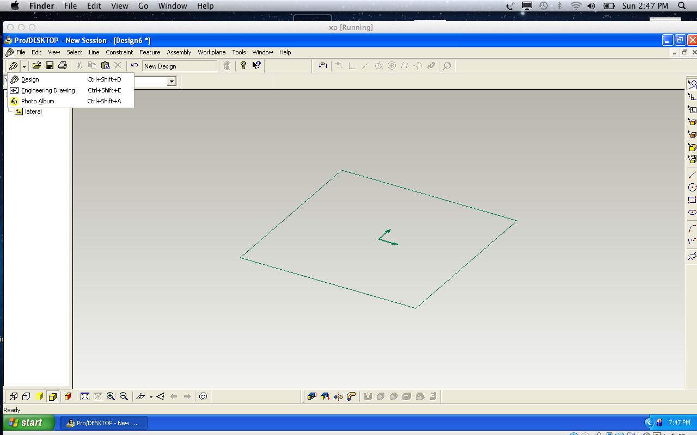Select the Ellipse drawing tool

(x=692, y=212)
